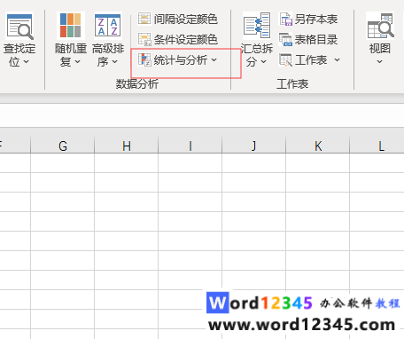The height and width of the screenshot is (339, 404).
Task: Click the 另存本表 button label
Action: 316,20
